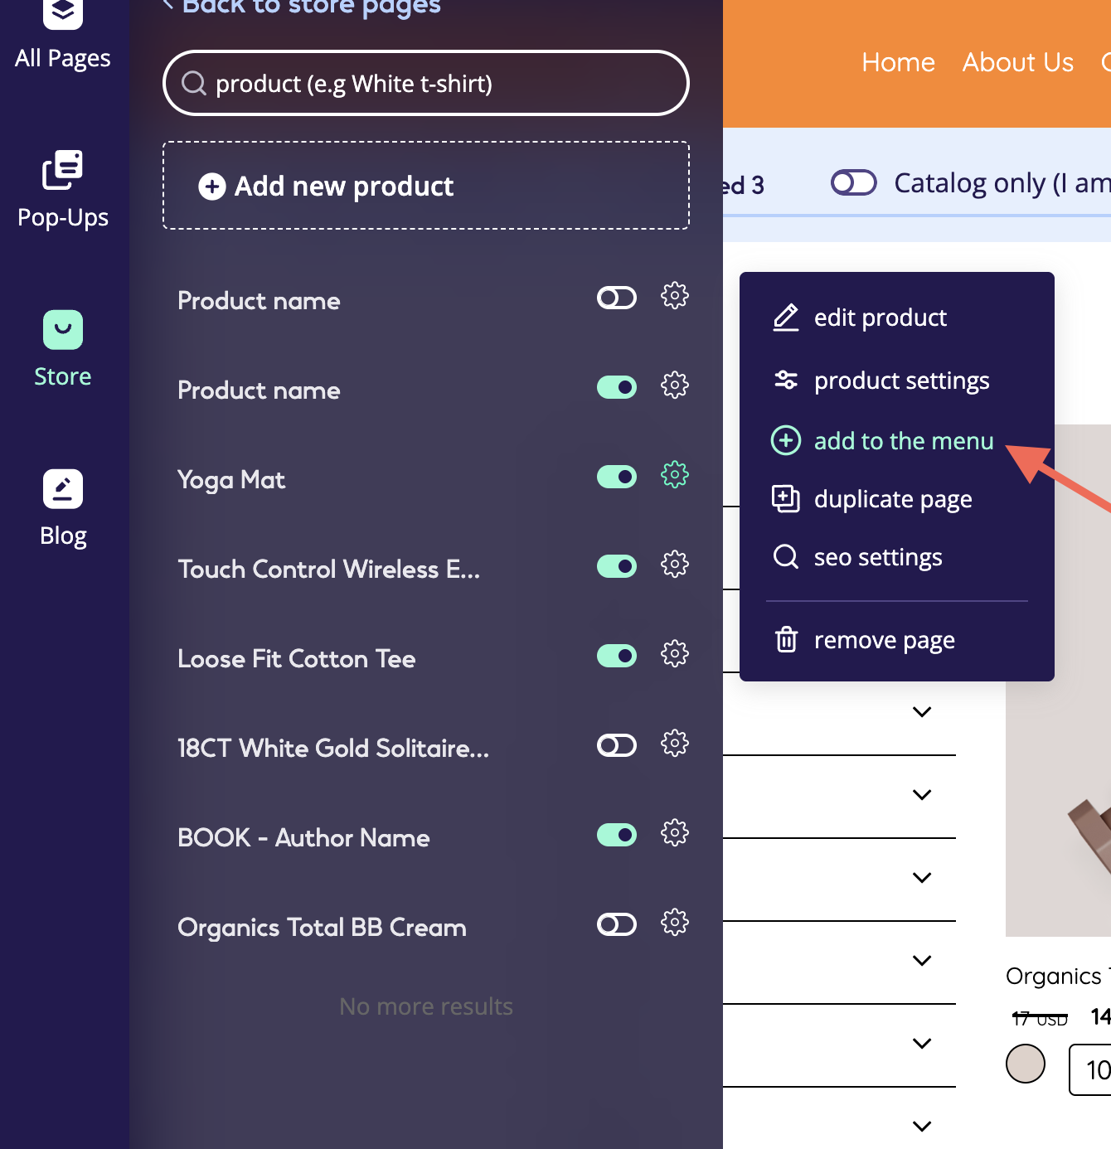Click the circled plus icon for add to menu
The image size is (1111, 1149).
[786, 440]
